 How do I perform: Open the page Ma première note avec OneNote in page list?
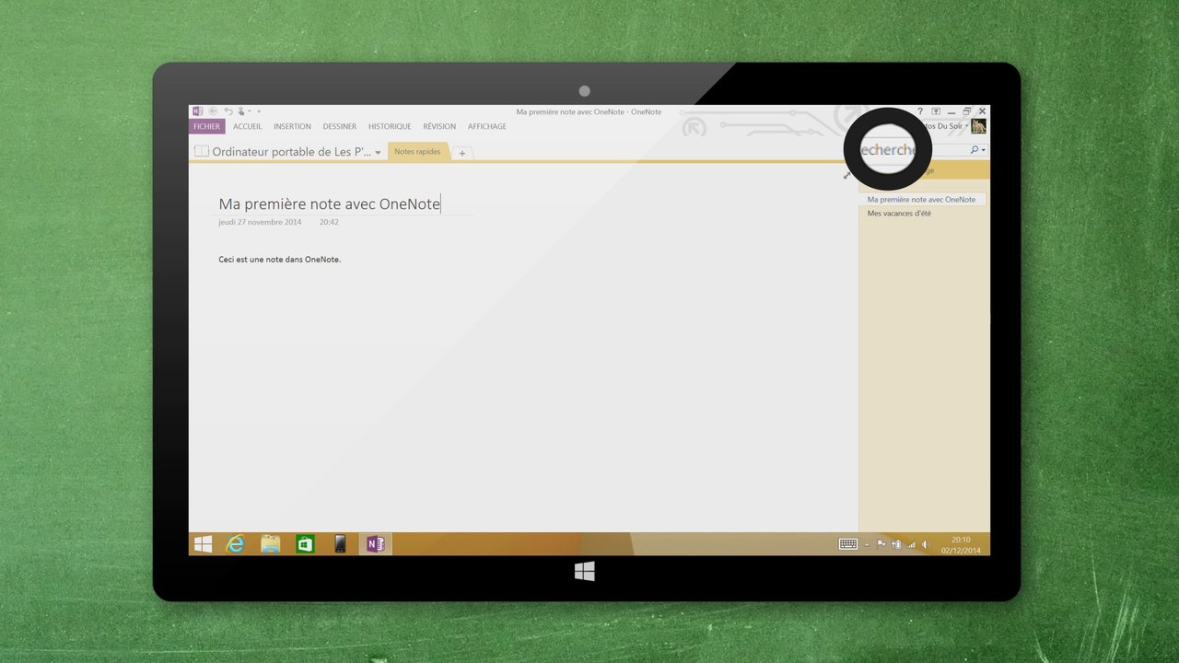point(924,200)
